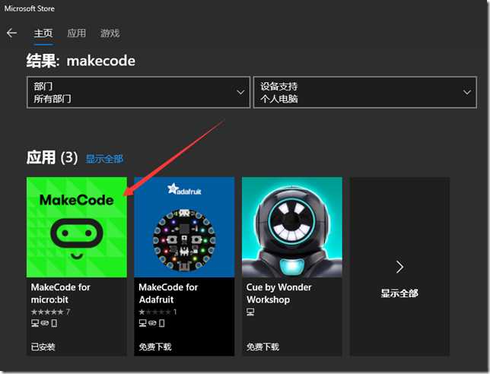This screenshot has width=490, height=374.
Task: Open the Adafruit circuit board thumbnail
Action: pos(184,227)
